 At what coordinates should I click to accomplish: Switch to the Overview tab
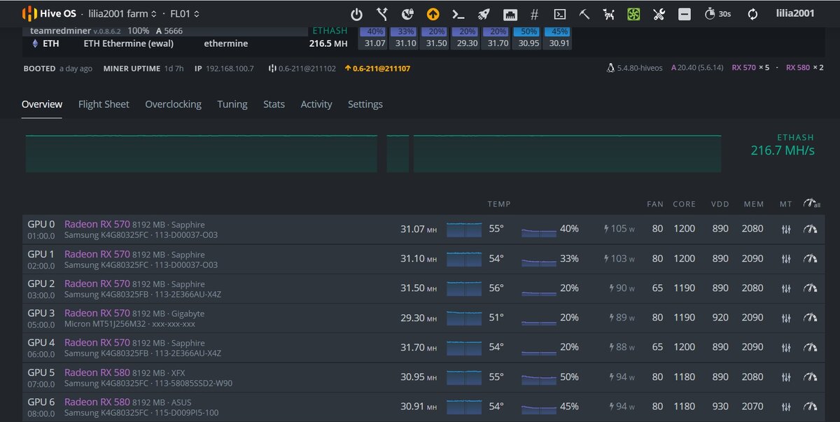point(42,104)
